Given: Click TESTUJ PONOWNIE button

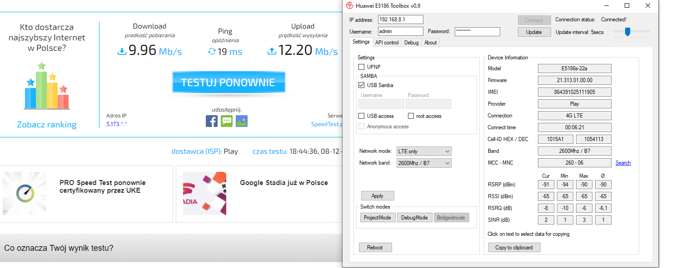Looking at the screenshot, I should point(228,83).
